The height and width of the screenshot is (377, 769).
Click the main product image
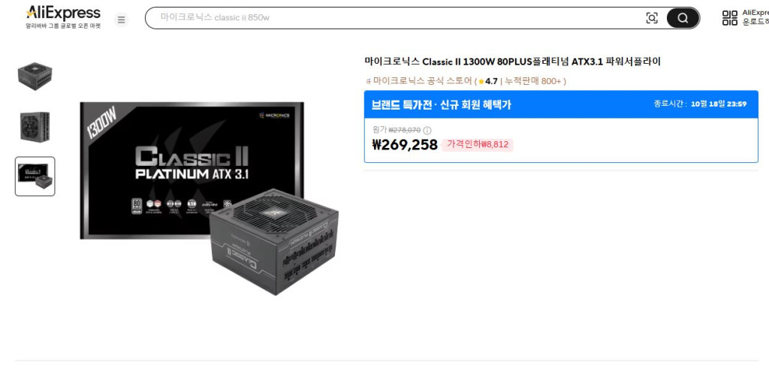pyautogui.click(x=210, y=198)
